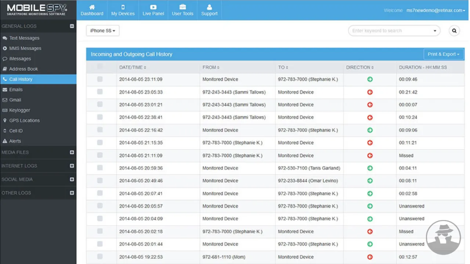
Task: Open the search keyword dropdown arrow
Action: coord(435,31)
